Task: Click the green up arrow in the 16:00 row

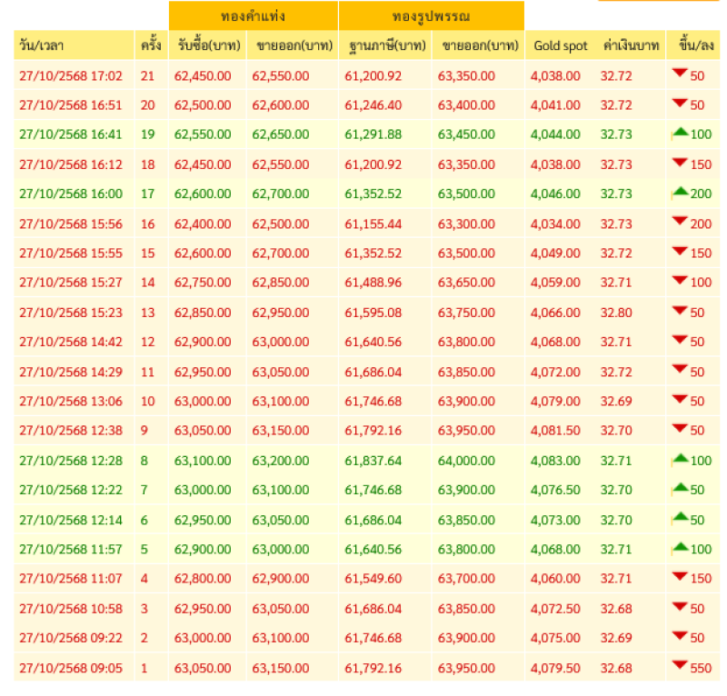Action: click(x=679, y=192)
